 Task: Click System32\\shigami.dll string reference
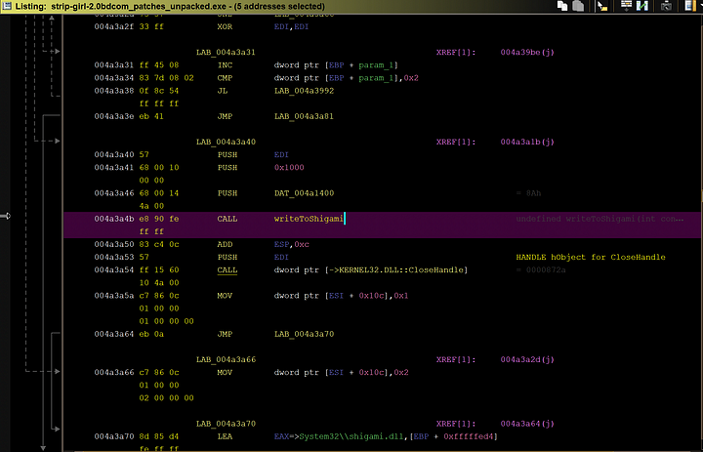click(351, 436)
